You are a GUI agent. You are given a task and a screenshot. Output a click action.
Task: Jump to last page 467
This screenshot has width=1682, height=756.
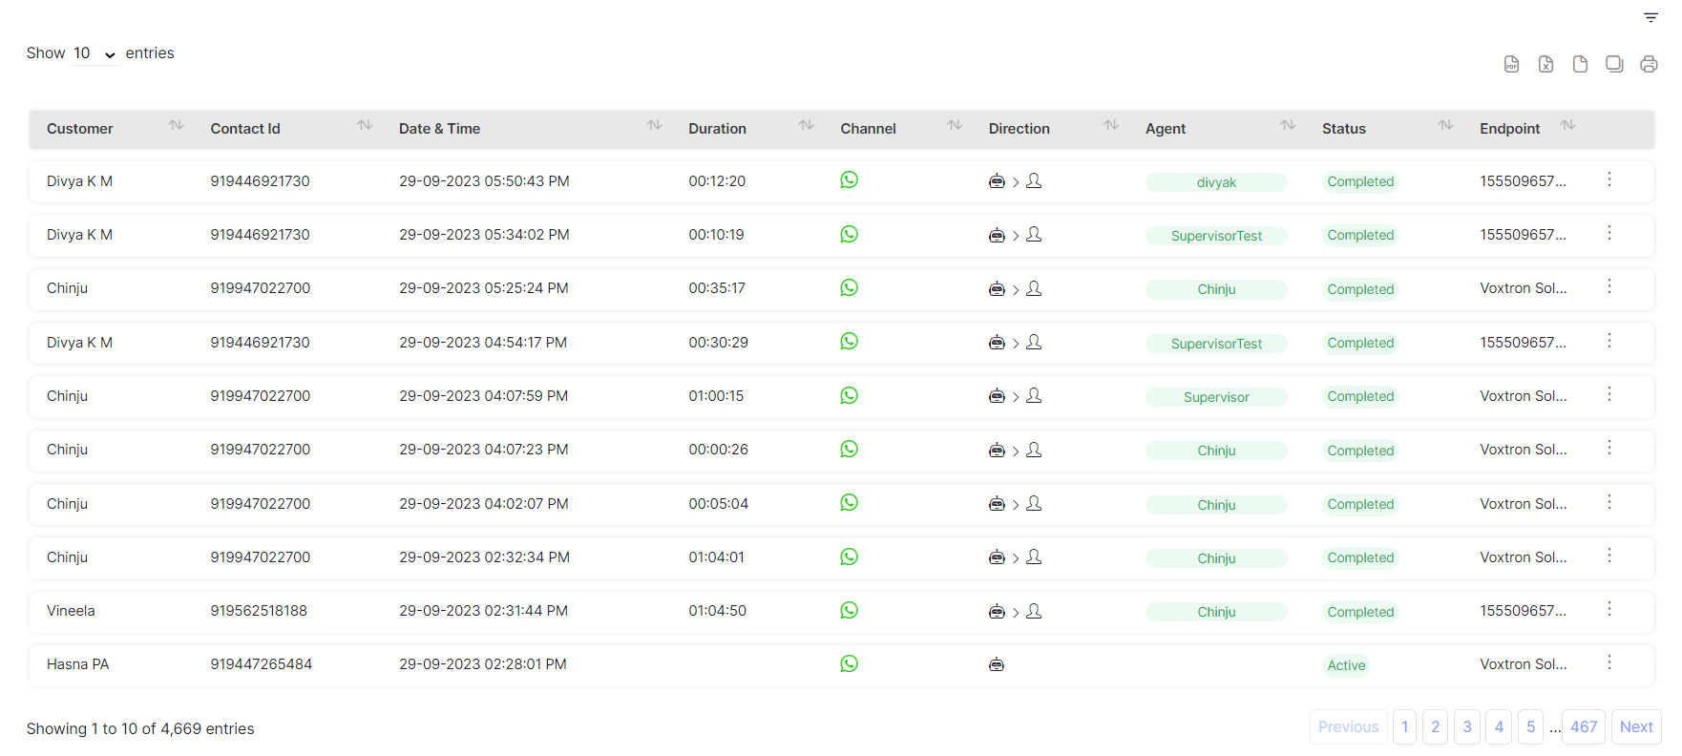[x=1583, y=727]
